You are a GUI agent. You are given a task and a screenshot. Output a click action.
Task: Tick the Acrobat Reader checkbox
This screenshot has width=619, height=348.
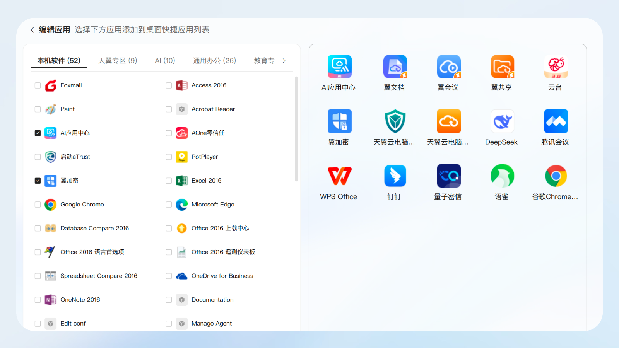169,109
